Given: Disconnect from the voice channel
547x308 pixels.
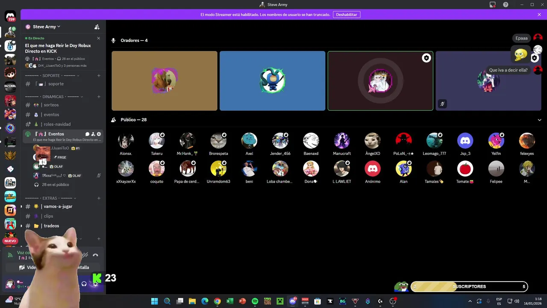Looking at the screenshot, I should (x=95, y=255).
